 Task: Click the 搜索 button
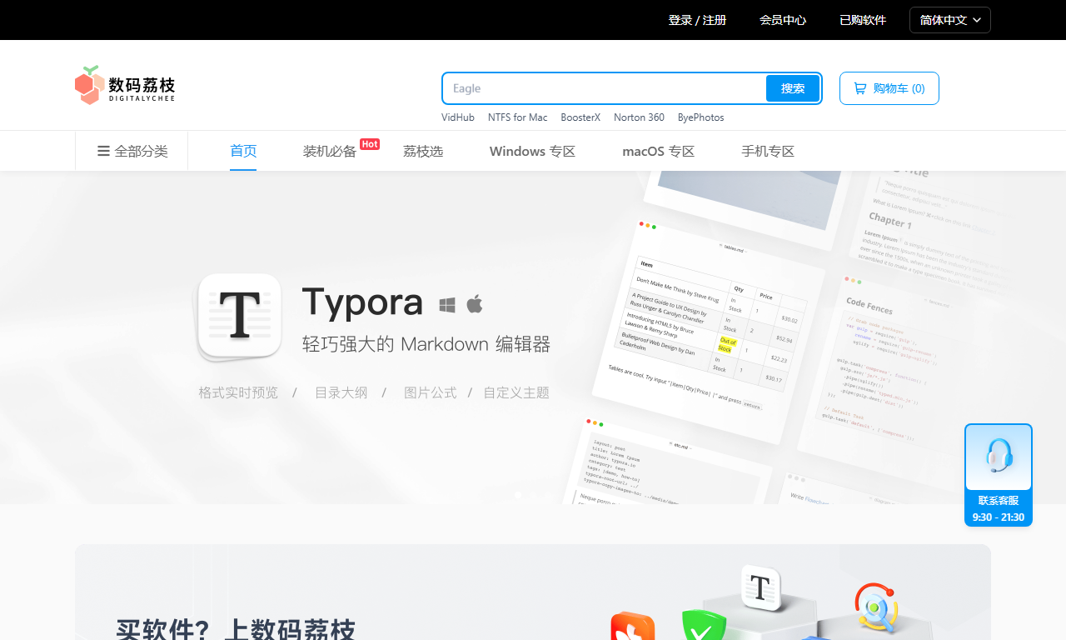(x=793, y=88)
